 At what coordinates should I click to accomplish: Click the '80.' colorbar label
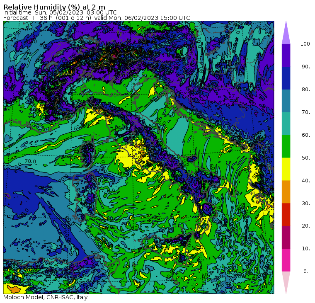point(306,90)
